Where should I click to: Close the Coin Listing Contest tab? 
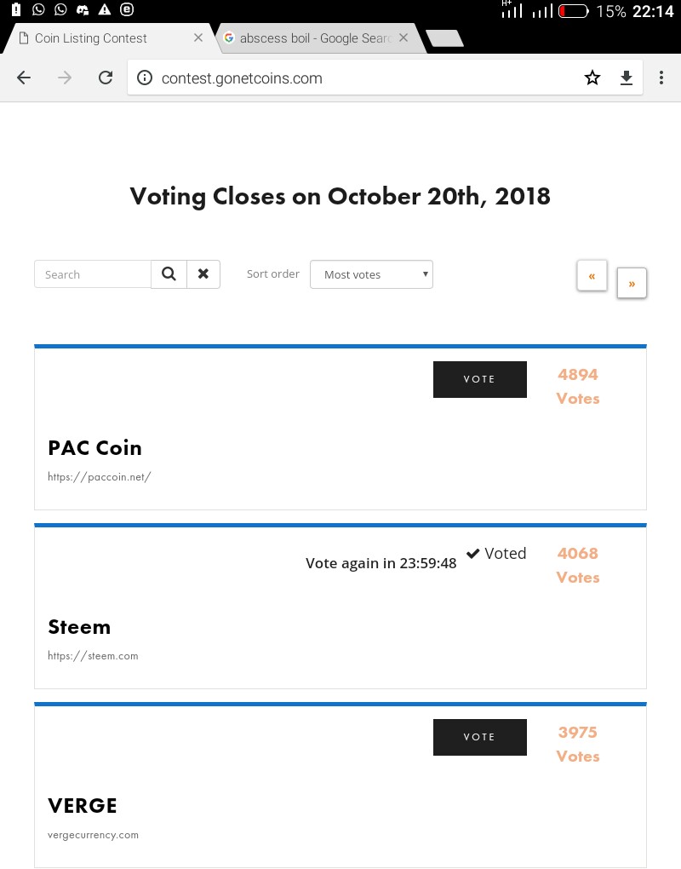(198, 38)
